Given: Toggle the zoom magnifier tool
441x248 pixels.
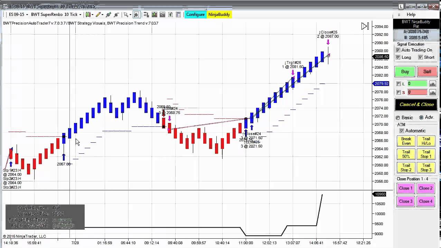Looking at the screenshot, I should coord(136,15).
